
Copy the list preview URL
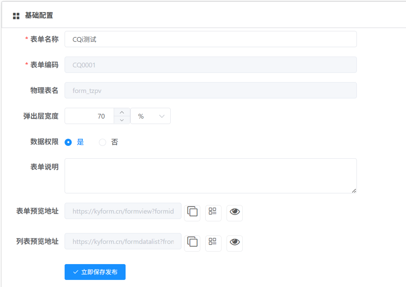[x=192, y=242]
